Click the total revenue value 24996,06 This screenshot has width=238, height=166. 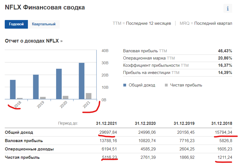pos(147,132)
